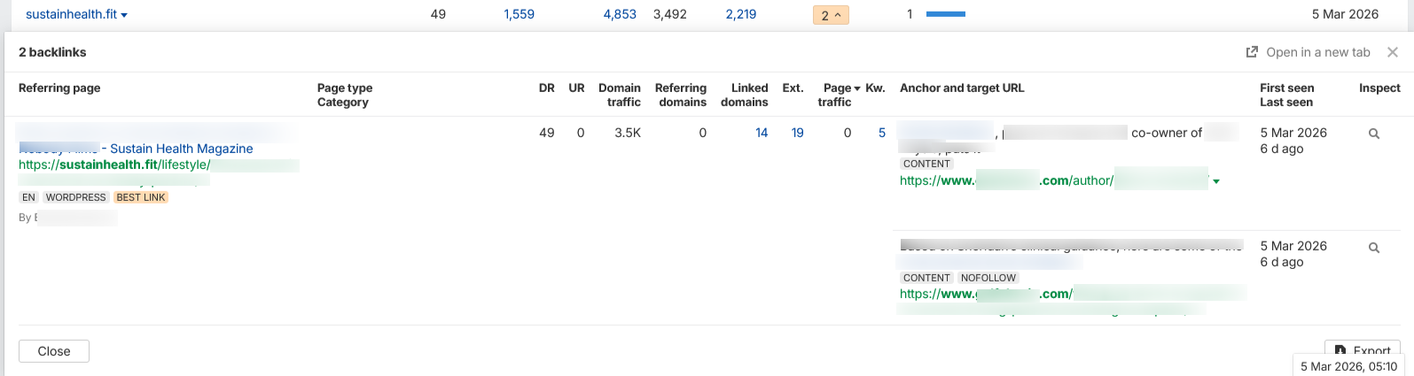Click the DR column header

(x=547, y=88)
